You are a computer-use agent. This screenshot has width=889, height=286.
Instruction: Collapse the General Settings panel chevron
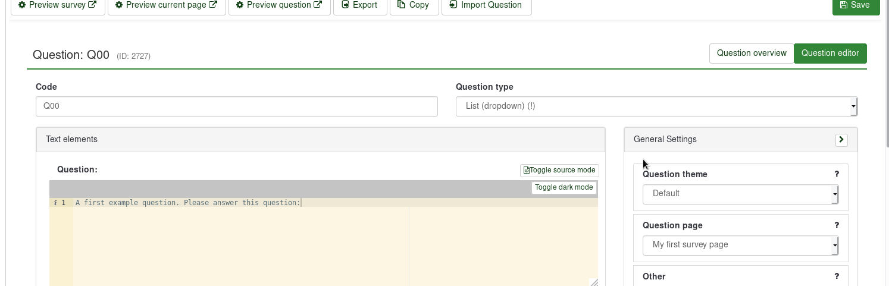click(x=841, y=140)
